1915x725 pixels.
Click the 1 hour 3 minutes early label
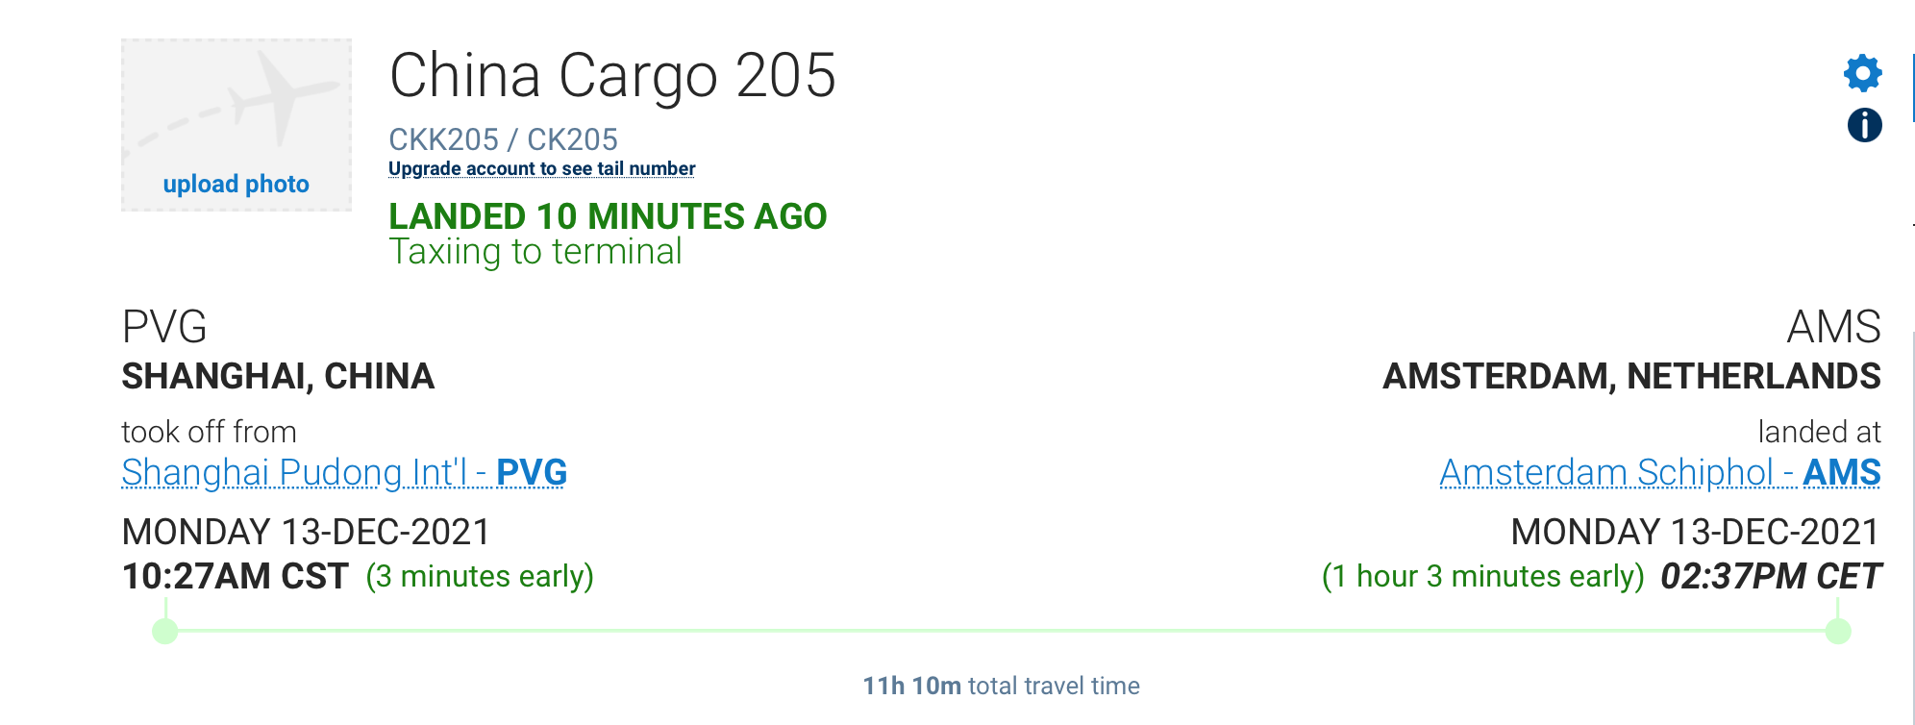click(x=1482, y=576)
